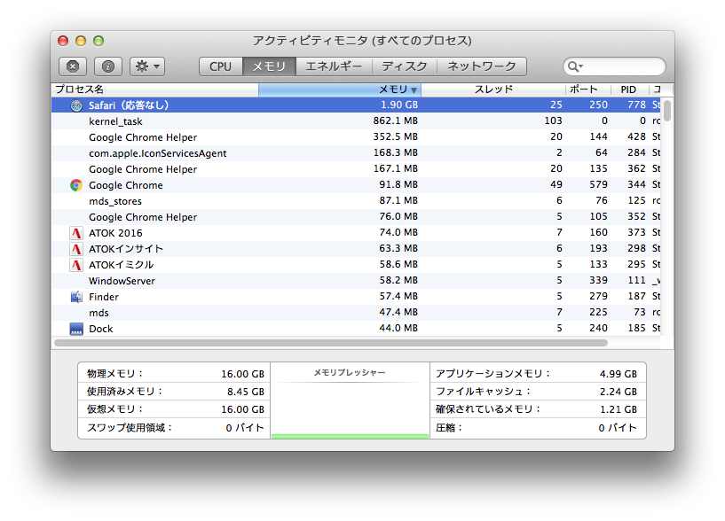Click the PID 778 cell
Image resolution: width=725 pixels, height=521 pixels.
(x=636, y=105)
